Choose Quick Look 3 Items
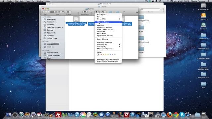212x119 pixels. (x=108, y=36)
